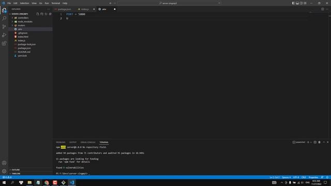Open the Terminal menu
This screenshot has height=186, width=331.
point(56,3)
